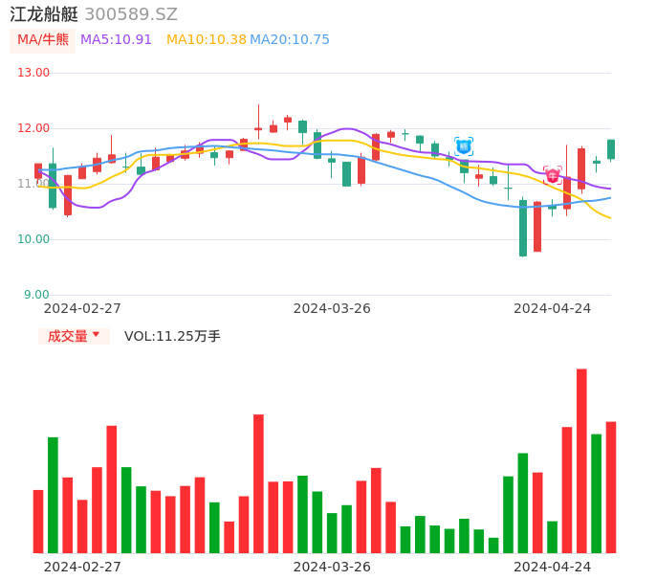Toggle the MA20:10.75 indicator label
Screen dimensions: 656x580
click(x=290, y=40)
